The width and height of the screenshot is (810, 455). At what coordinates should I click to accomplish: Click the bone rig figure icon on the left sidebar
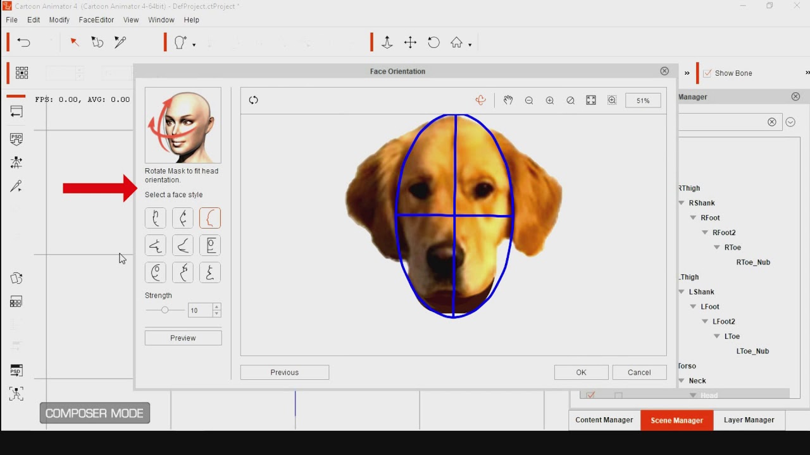click(x=16, y=162)
